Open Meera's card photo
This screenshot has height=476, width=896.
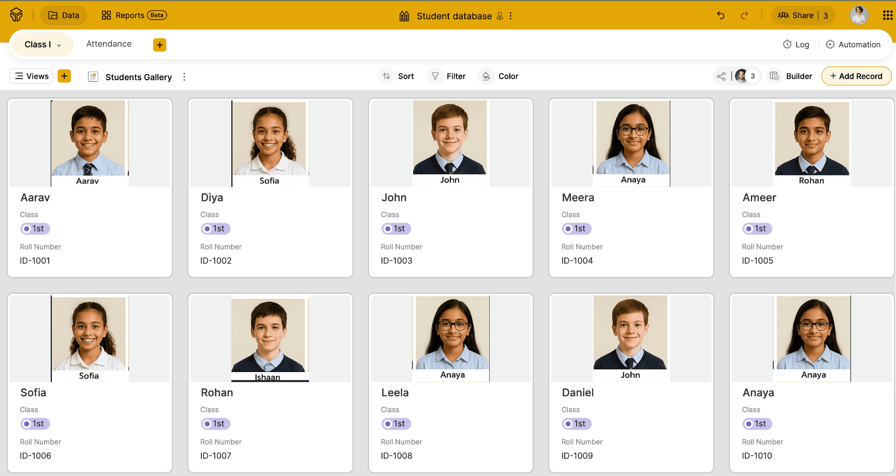pos(631,143)
